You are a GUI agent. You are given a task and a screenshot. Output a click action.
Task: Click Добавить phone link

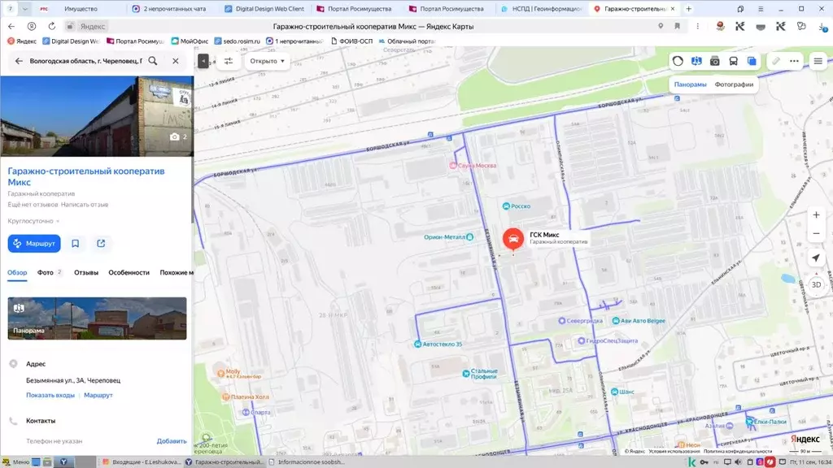(172, 441)
